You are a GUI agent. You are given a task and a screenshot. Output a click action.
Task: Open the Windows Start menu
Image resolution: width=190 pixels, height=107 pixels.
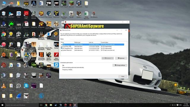2,105
